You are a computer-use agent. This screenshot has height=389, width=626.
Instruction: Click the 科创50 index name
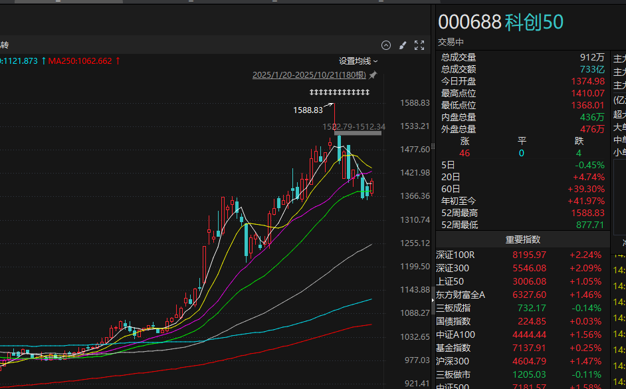(534, 22)
